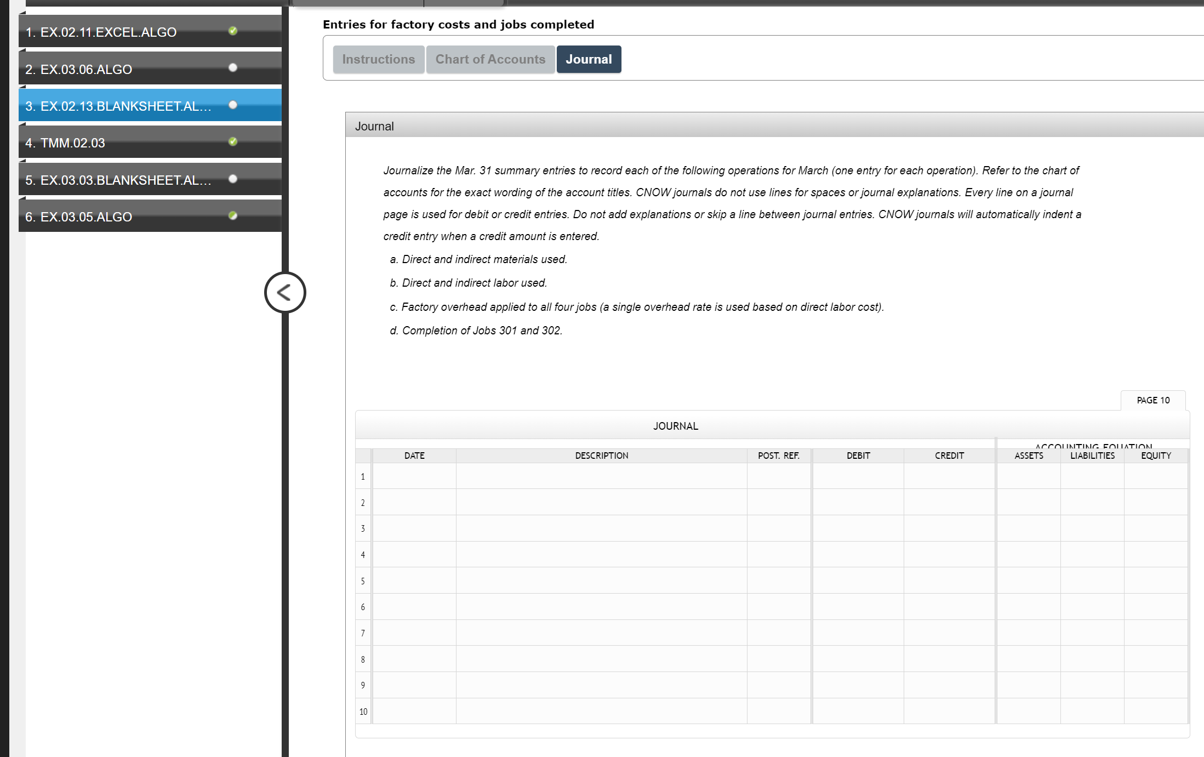Click the PAGE 10 tab above the journal
The width and height of the screenshot is (1204, 757).
1152,400
